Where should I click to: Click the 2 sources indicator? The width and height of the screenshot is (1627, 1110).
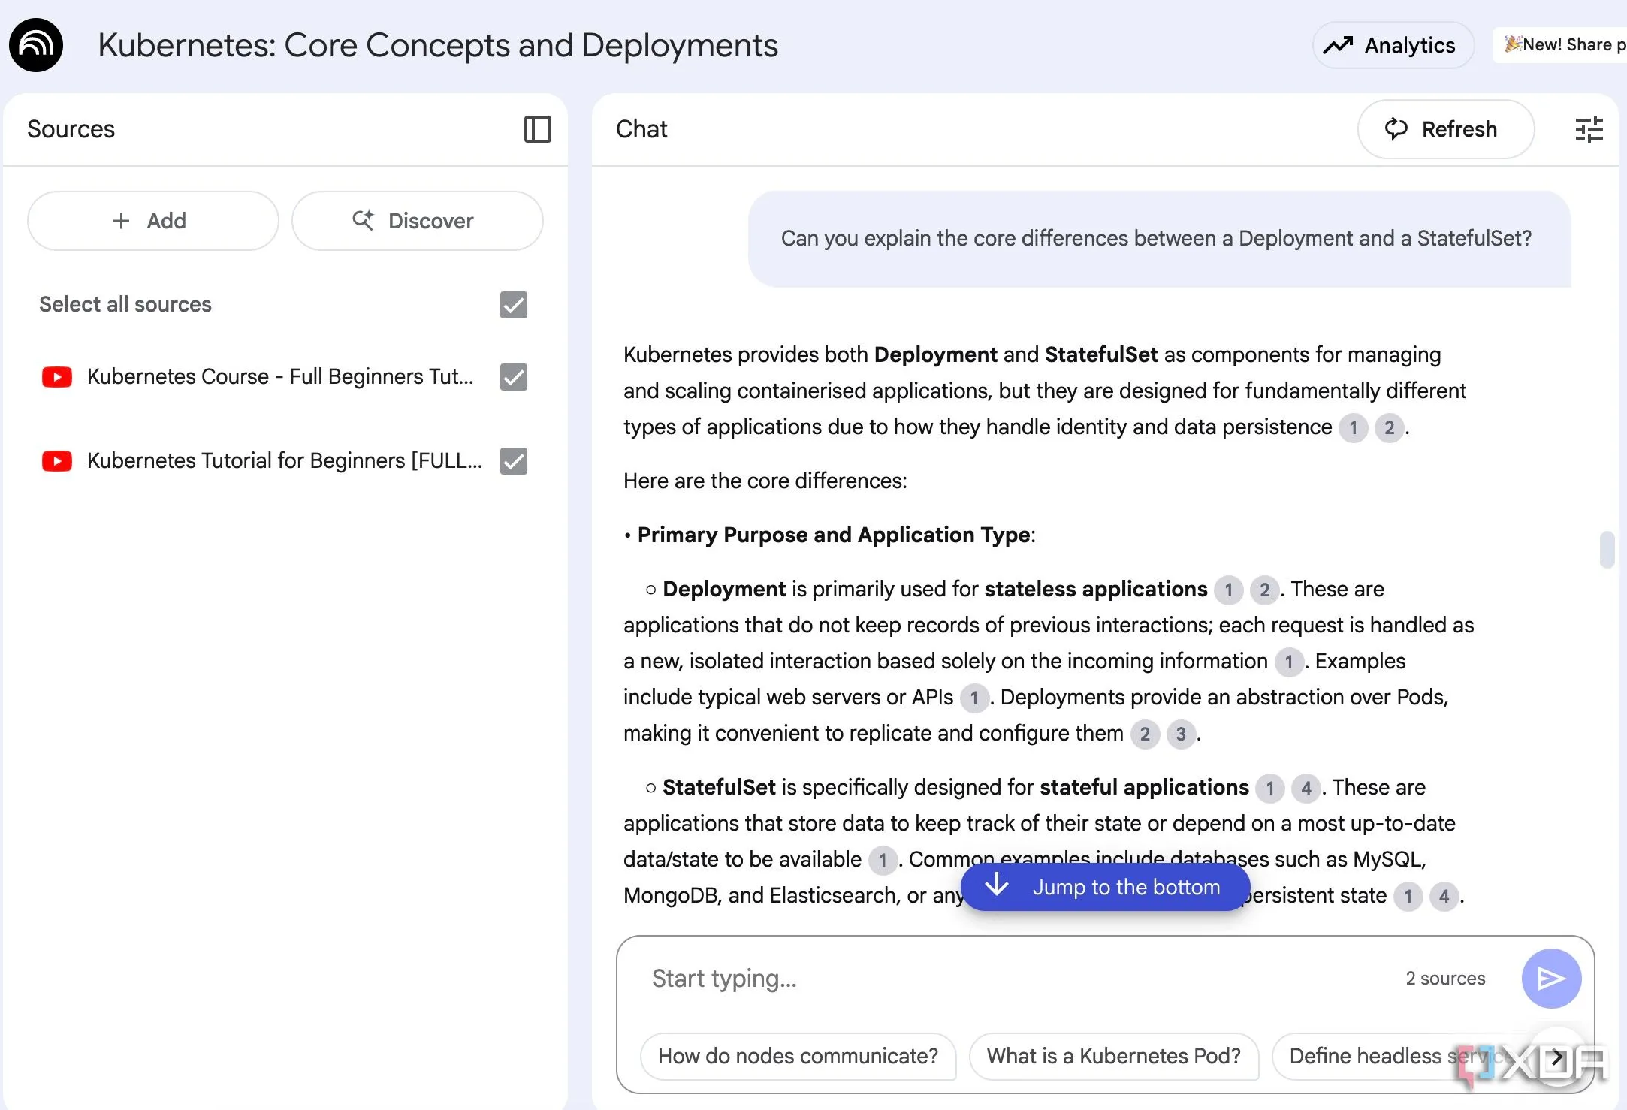(1445, 979)
